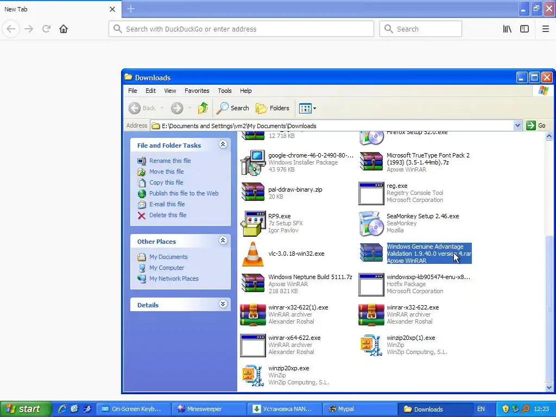Open the Address bar dropdown arrow
This screenshot has height=417, width=556.
click(x=517, y=125)
